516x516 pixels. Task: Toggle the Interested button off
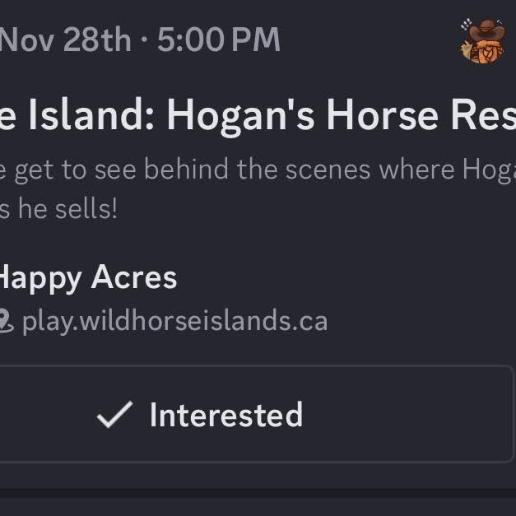[257, 414]
